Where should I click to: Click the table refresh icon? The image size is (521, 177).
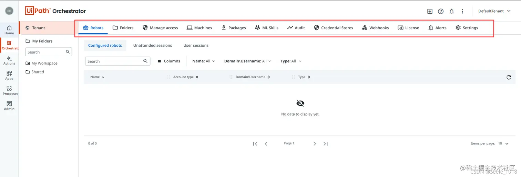click(509, 77)
